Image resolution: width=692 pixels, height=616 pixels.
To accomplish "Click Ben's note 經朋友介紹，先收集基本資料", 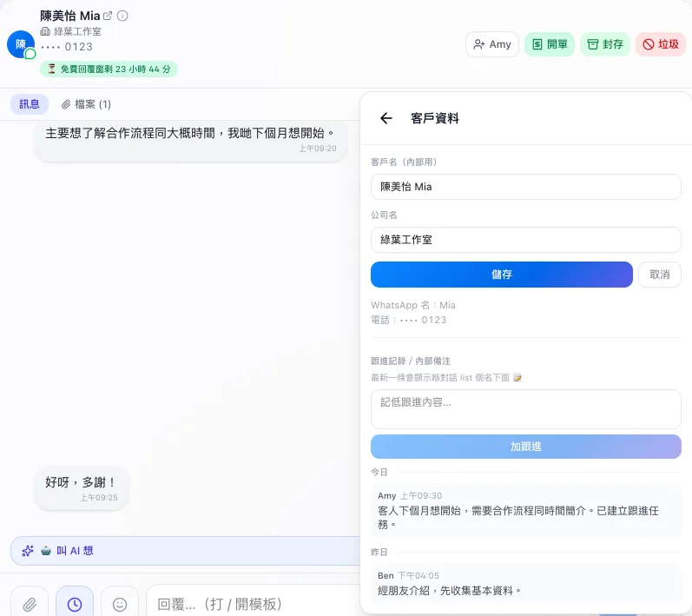I will [x=525, y=583].
